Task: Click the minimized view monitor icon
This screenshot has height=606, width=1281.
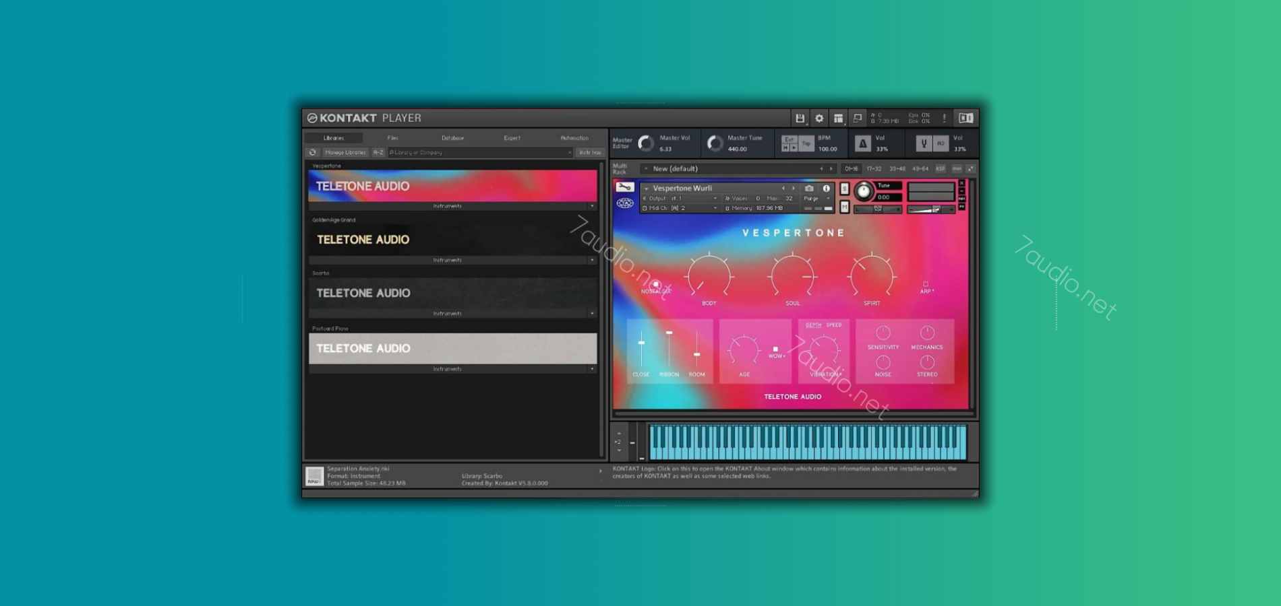Action: [x=858, y=119]
